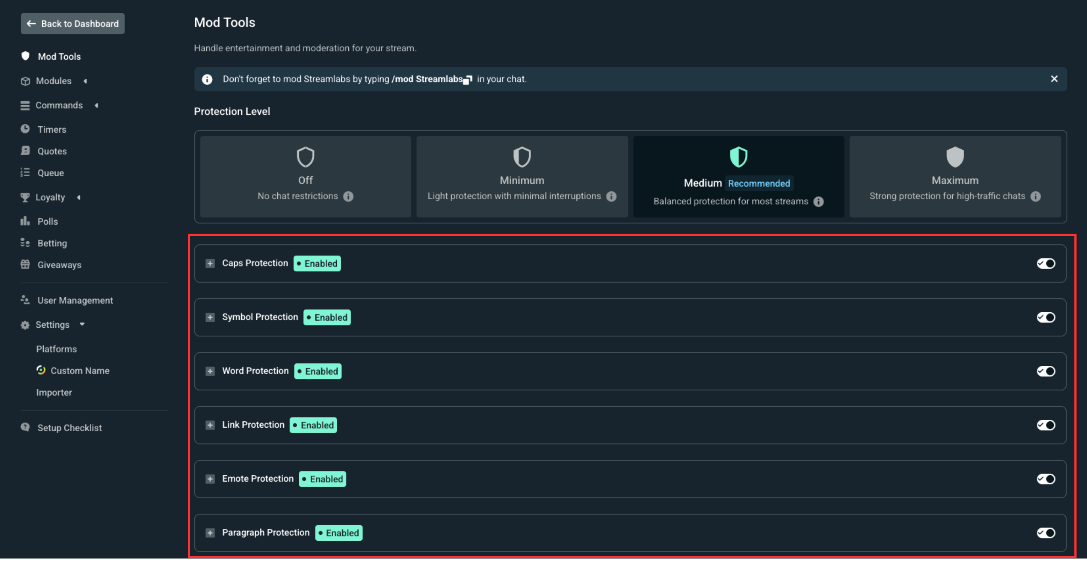Expand the Modules submenu arrow
The image size is (1087, 569).
coord(85,81)
